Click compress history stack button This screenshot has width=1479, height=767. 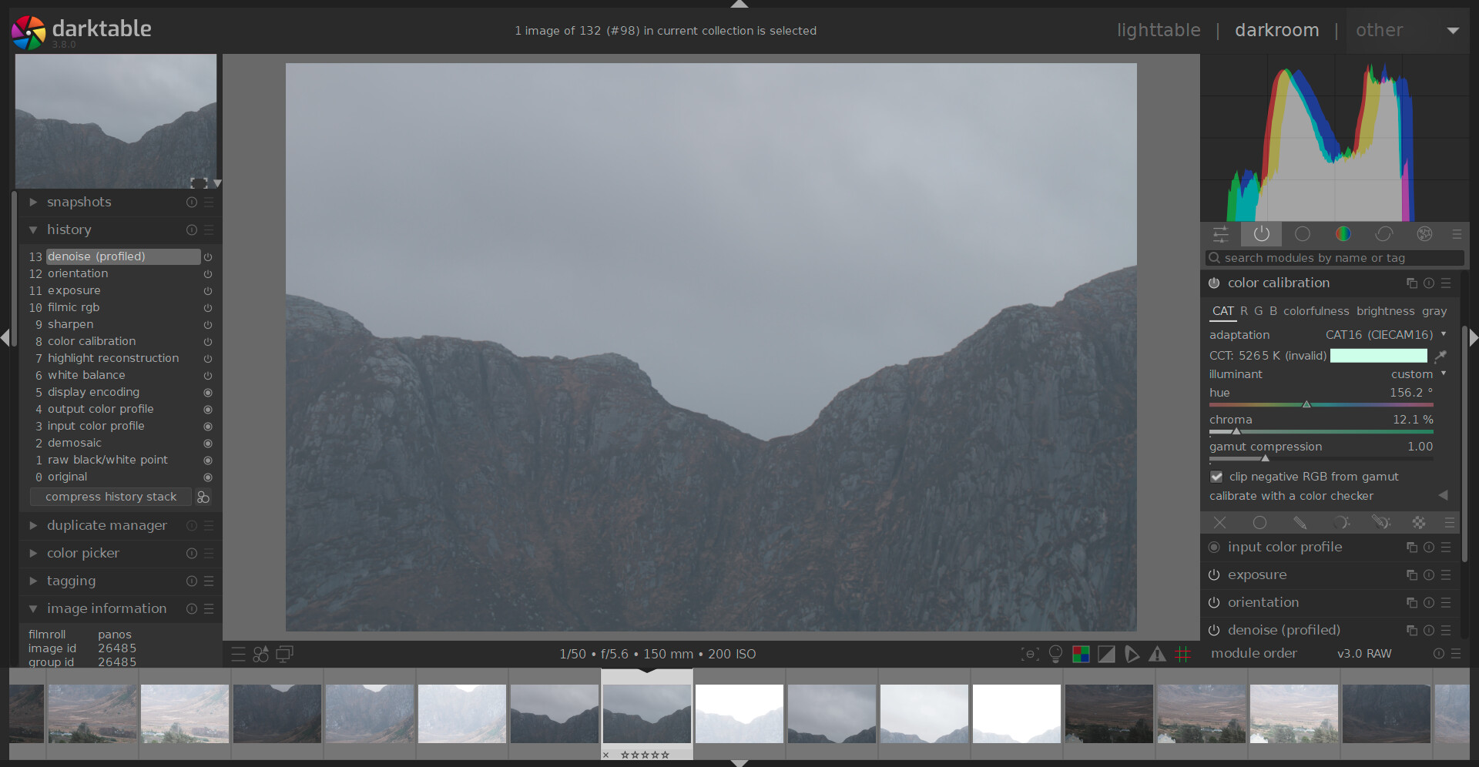(111, 497)
